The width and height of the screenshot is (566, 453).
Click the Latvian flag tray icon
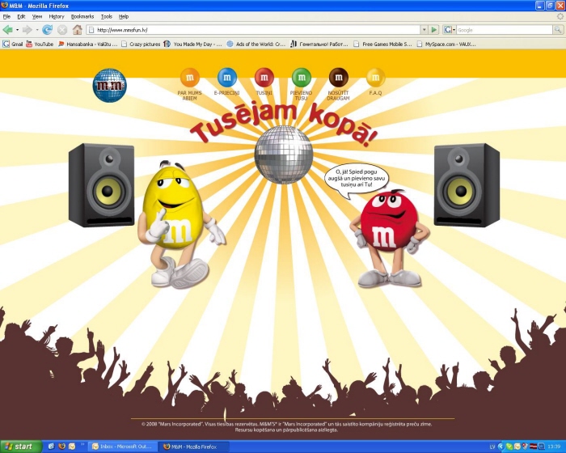pyautogui.click(x=533, y=447)
